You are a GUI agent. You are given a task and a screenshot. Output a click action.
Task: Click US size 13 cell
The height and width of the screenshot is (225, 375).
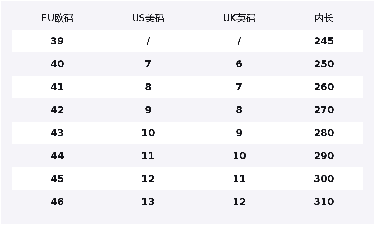[148, 202]
